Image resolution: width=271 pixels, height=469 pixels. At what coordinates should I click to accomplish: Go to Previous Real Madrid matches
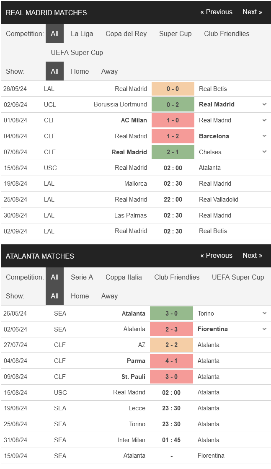tap(216, 12)
